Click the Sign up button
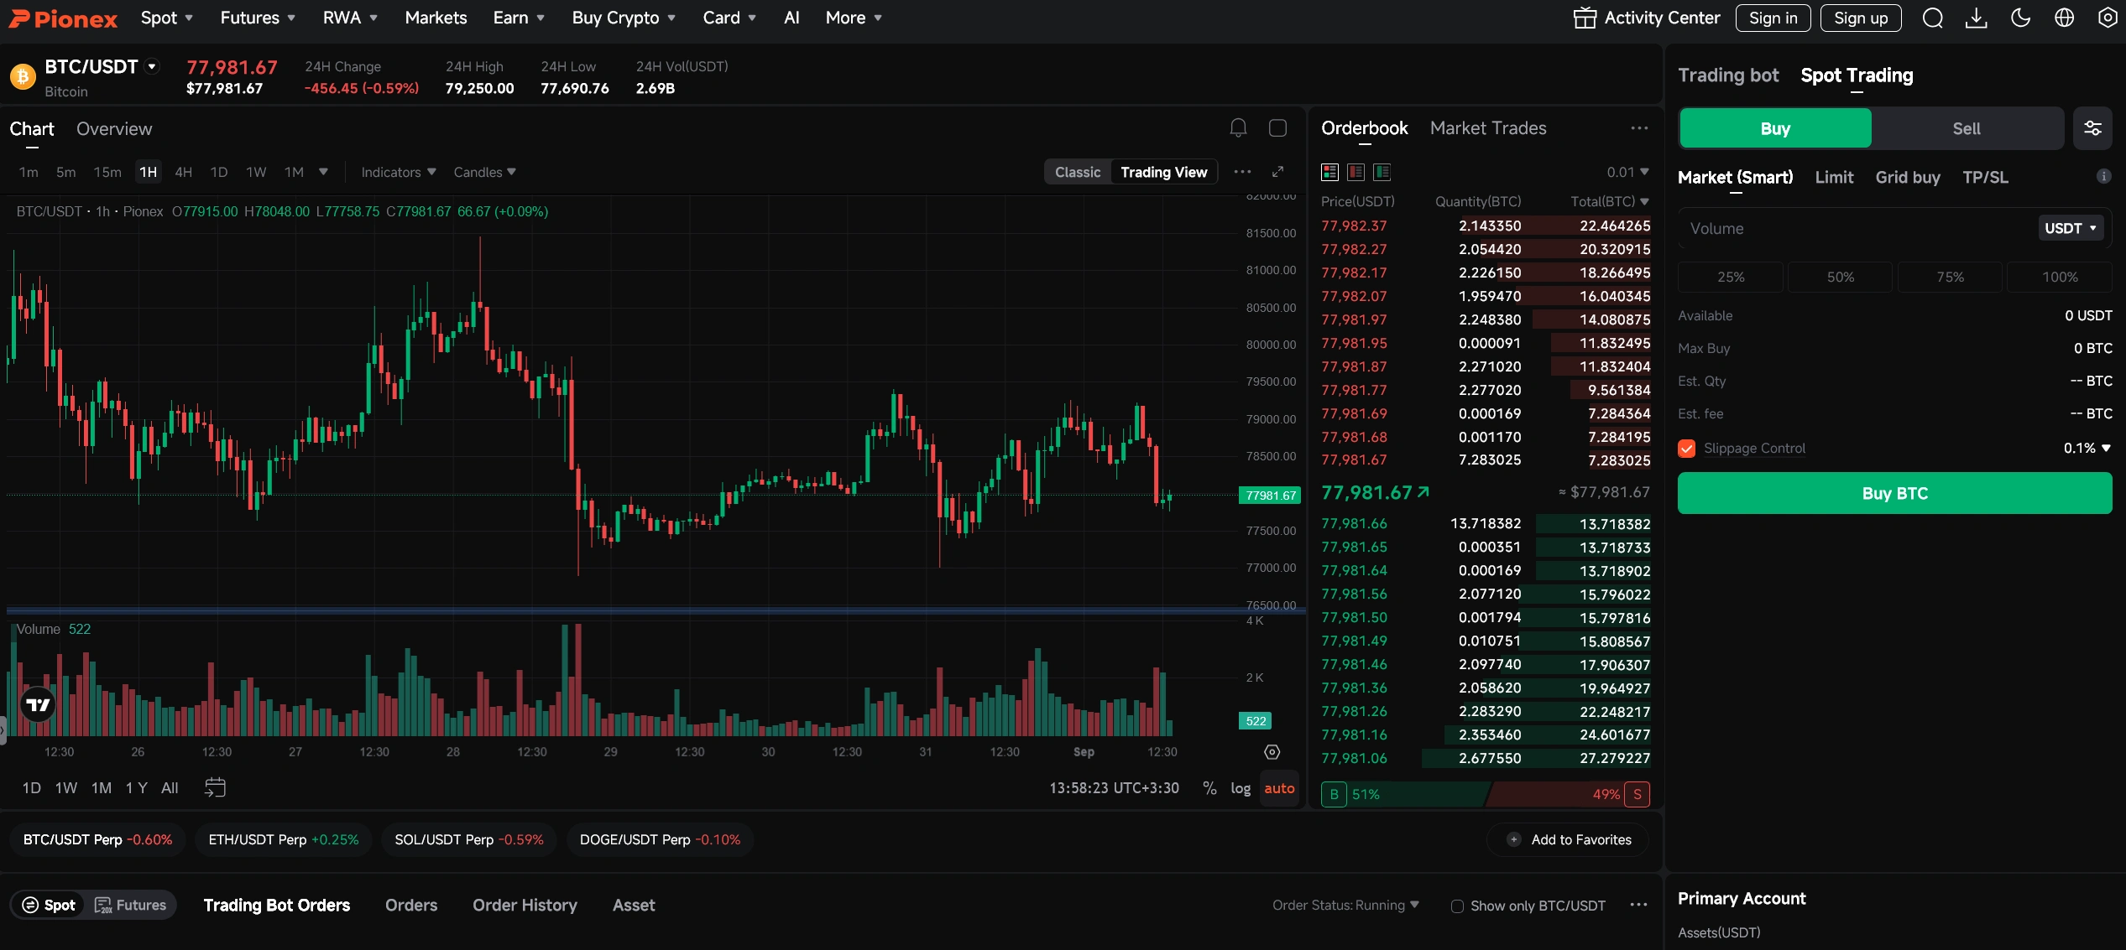 (x=1861, y=18)
